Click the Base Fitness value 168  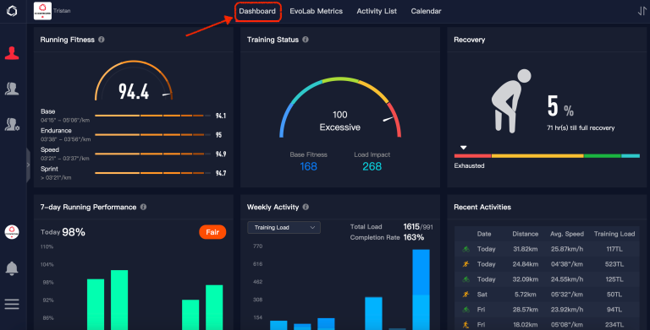point(308,166)
